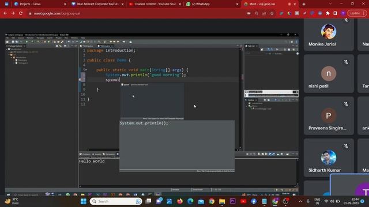This screenshot has height=207, width=369.
Task: Open the Chrome extensions puzzle menu
Action: click(327, 13)
